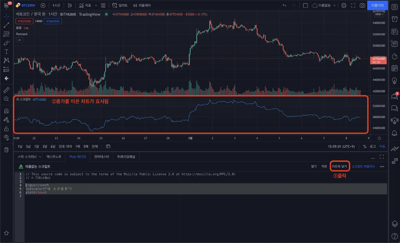Open the 이름없음 layout dropdown
This screenshot has width=400, height=243.
(x=324, y=5)
